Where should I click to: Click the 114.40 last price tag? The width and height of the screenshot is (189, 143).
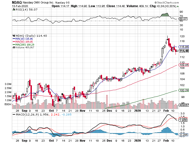click(184, 51)
